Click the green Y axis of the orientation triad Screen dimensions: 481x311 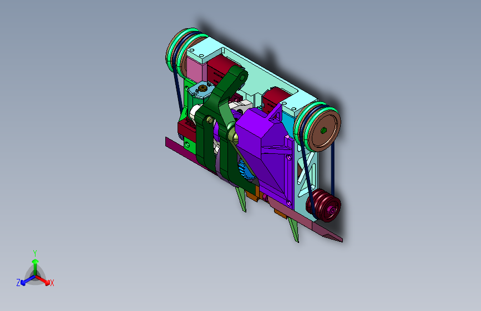(35, 263)
